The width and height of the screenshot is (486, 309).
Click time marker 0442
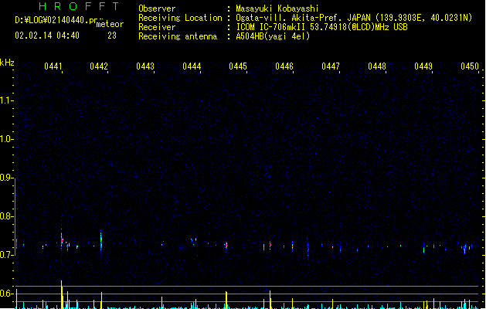click(99, 66)
